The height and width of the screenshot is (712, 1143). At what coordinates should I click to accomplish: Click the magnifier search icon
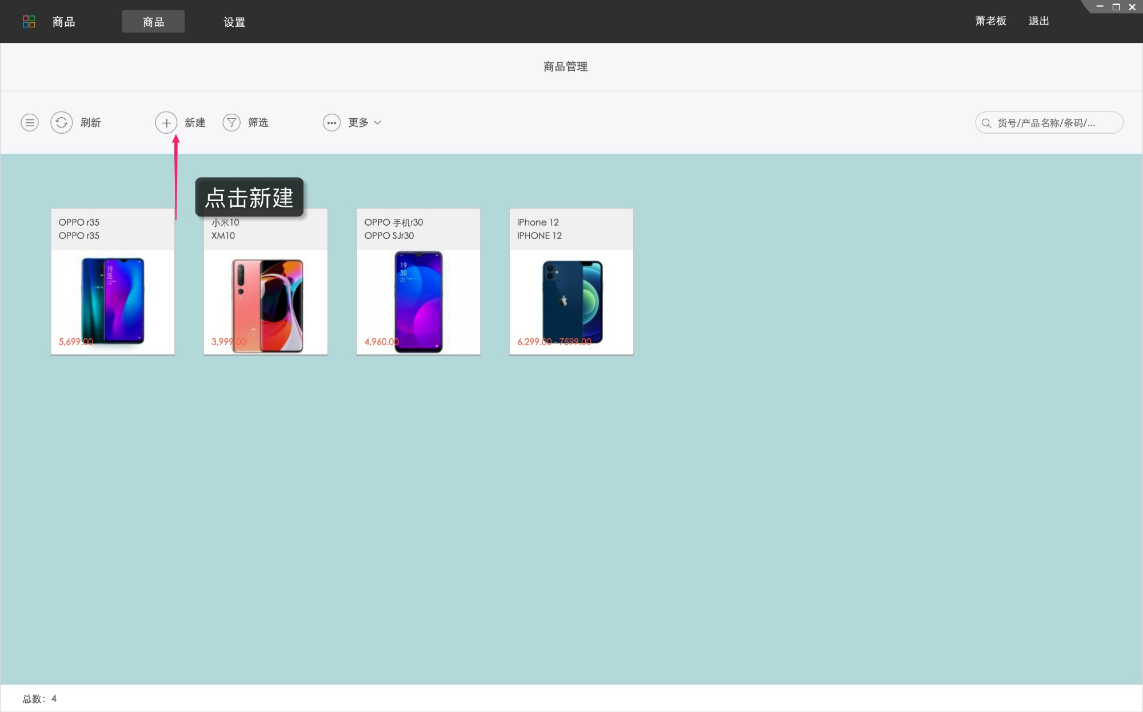point(986,123)
